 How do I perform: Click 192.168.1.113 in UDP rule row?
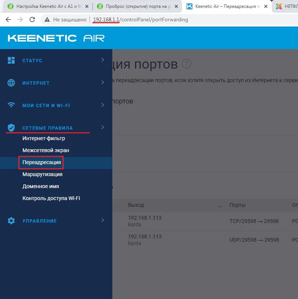pos(145,236)
